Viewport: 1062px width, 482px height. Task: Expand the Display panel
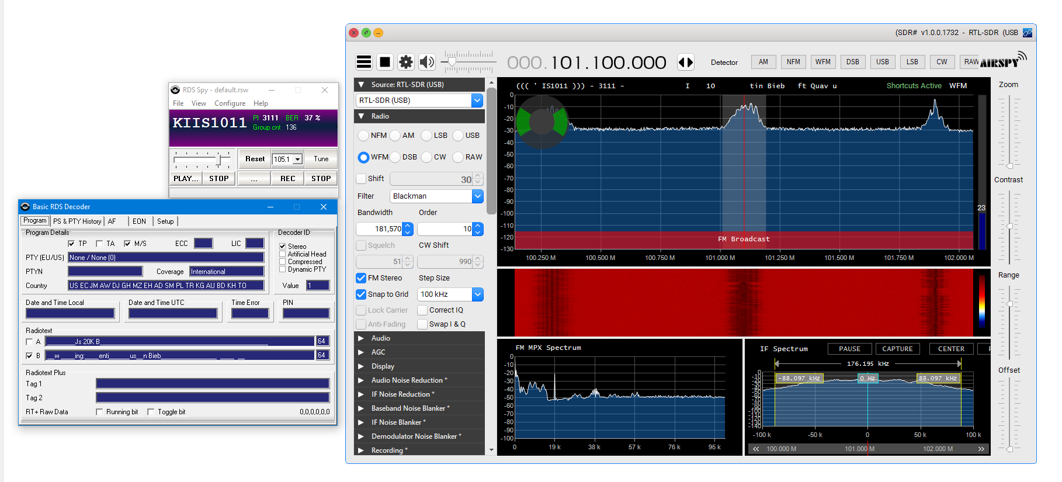[x=360, y=366]
